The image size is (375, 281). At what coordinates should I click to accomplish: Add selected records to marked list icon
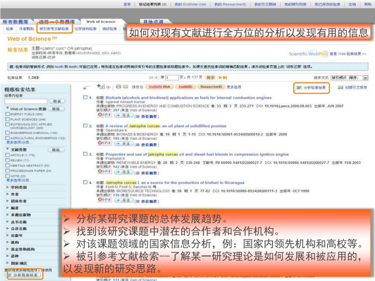101,86
